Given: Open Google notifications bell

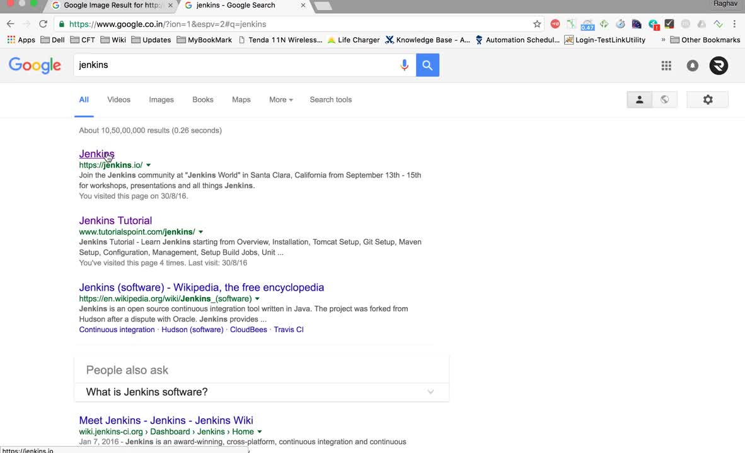Looking at the screenshot, I should pyautogui.click(x=692, y=65).
